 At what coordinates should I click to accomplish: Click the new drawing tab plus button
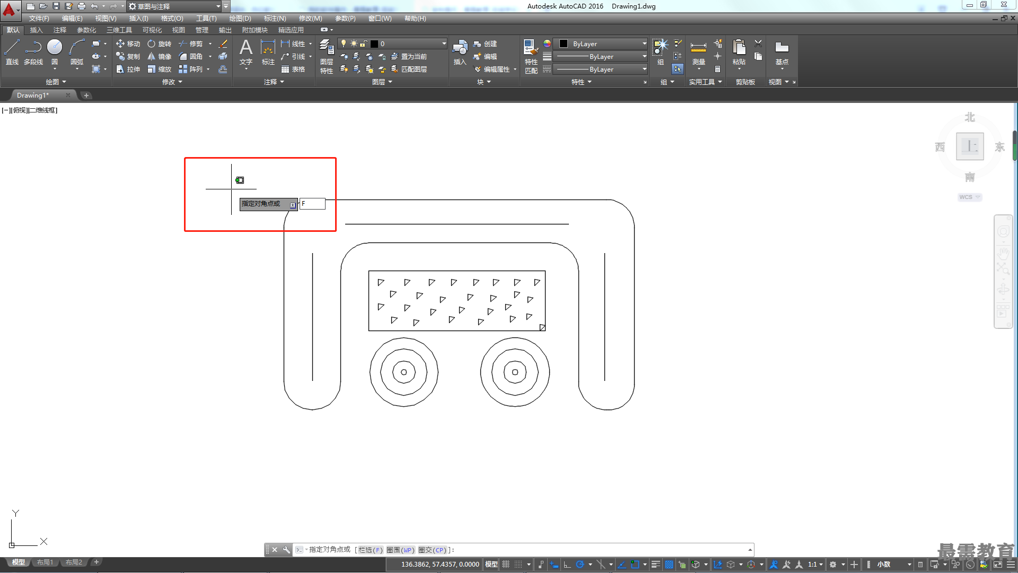tap(86, 95)
